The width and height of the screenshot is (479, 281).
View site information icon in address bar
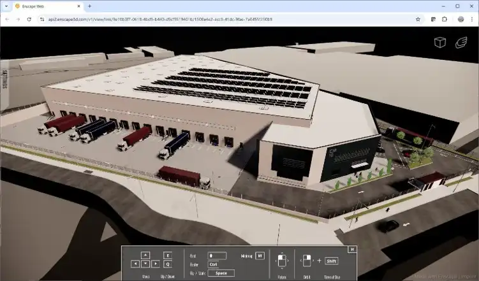[x=42, y=19]
